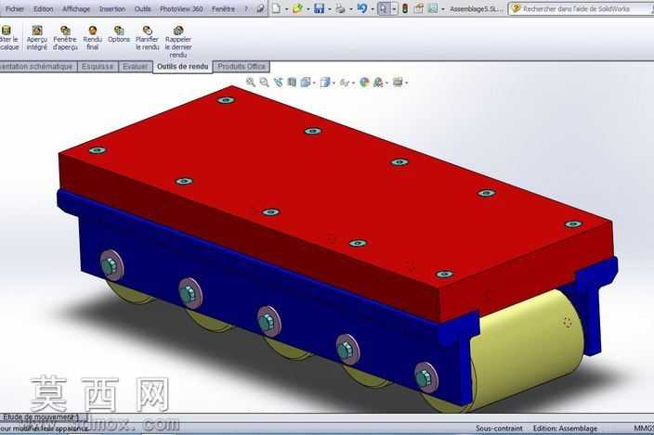Click the View orientation icon
Image resolution: width=654 pixels, height=435 pixels.
tap(306, 82)
